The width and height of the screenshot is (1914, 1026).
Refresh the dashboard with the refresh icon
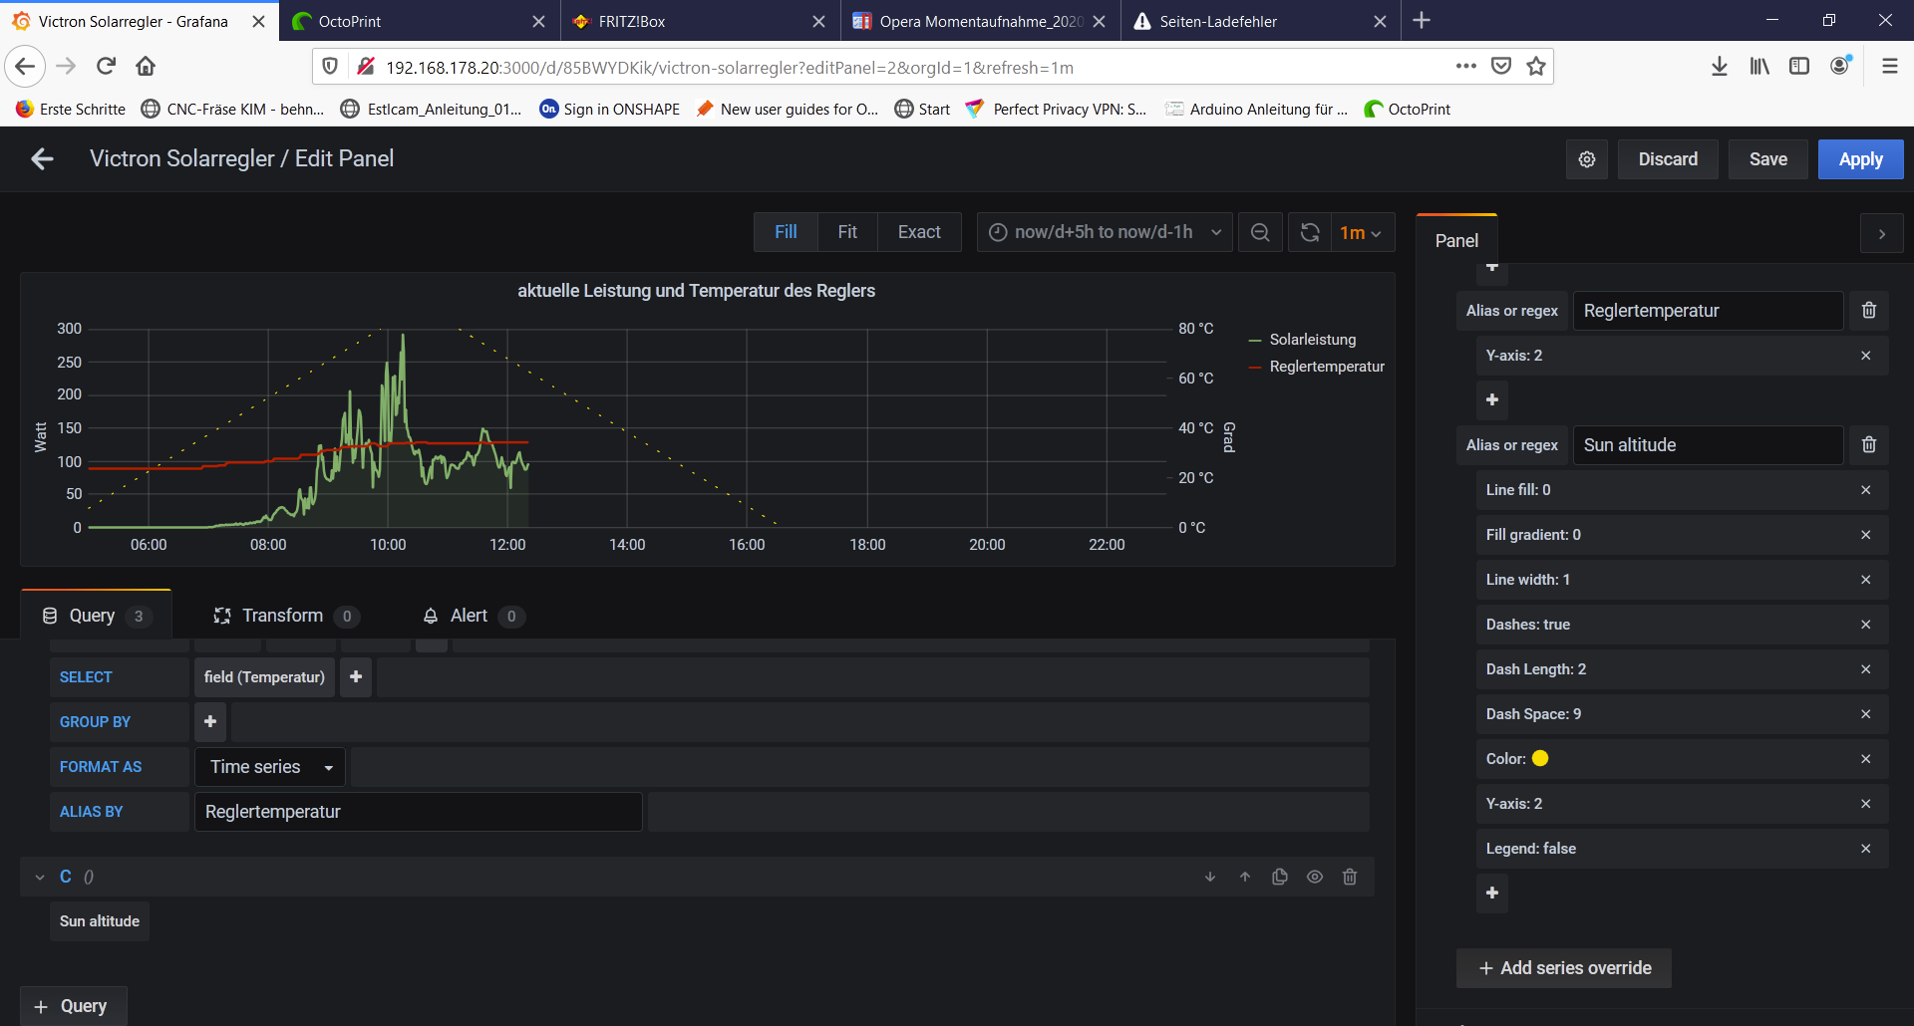pos(1310,232)
